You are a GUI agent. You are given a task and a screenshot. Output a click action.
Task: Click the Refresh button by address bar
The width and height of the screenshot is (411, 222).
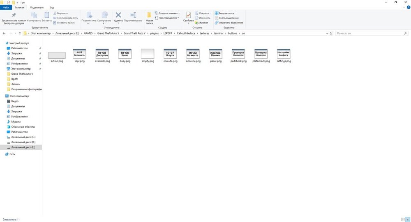(x=331, y=33)
